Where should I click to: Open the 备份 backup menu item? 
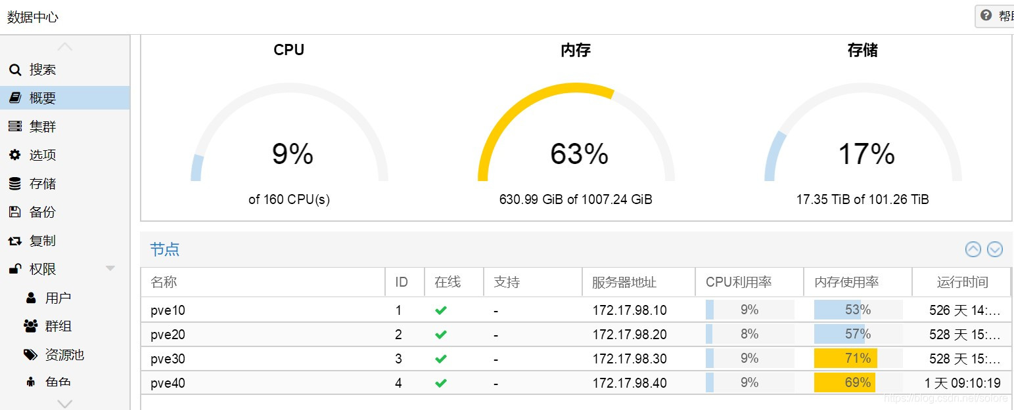point(64,212)
